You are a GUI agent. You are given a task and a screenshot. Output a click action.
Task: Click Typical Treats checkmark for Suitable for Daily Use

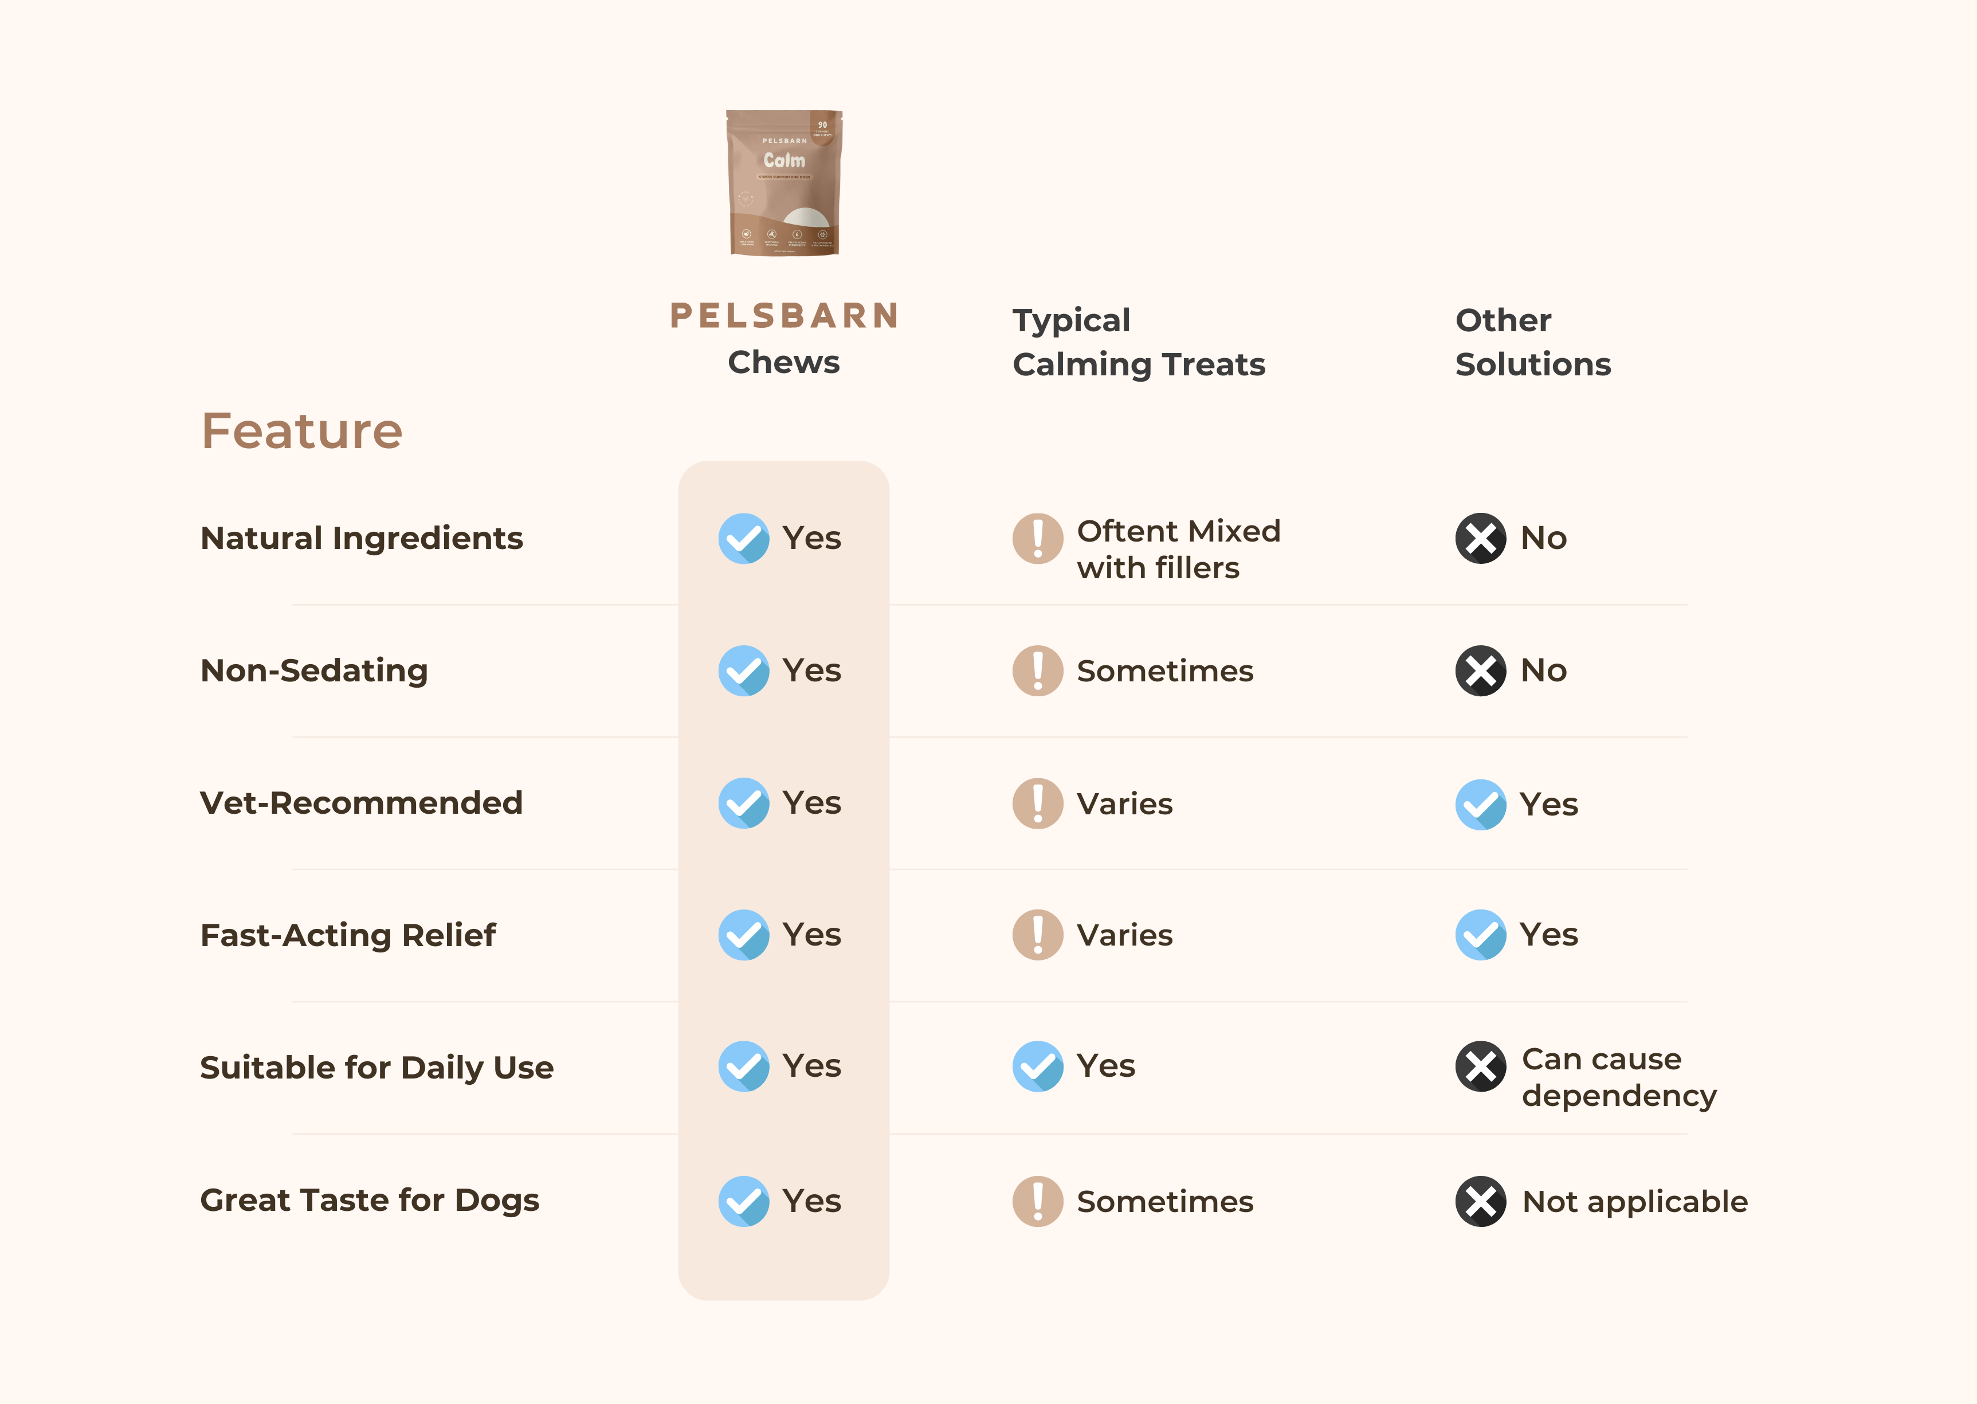click(x=1037, y=1067)
